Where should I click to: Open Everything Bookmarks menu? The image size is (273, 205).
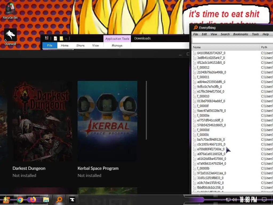pyautogui.click(x=241, y=34)
